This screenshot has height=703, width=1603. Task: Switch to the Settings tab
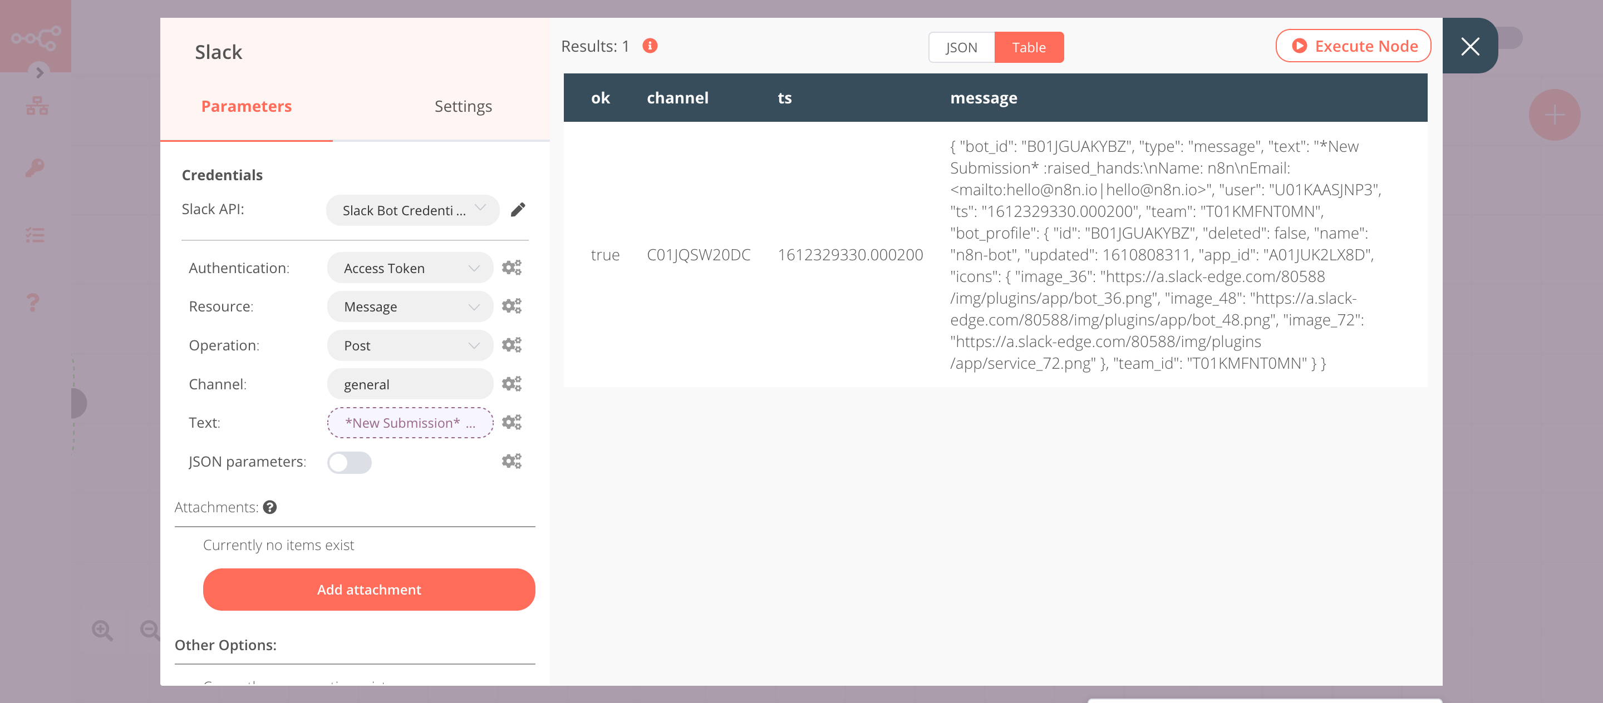(462, 105)
